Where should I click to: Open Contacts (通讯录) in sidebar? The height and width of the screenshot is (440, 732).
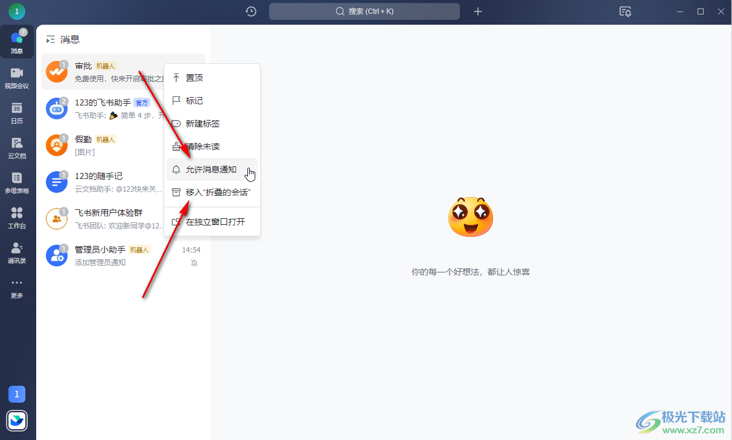(17, 252)
